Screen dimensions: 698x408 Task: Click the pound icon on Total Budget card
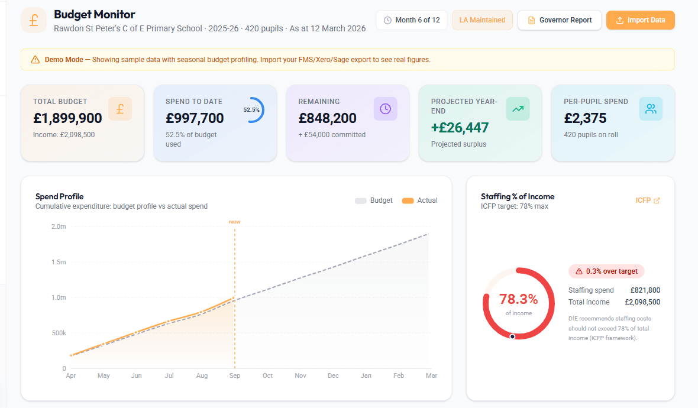[x=120, y=109]
